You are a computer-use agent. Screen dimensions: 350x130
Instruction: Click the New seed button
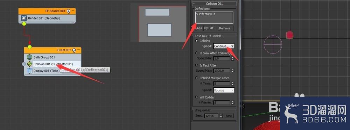tap(229, 116)
